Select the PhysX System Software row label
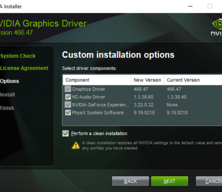 tap(98, 113)
